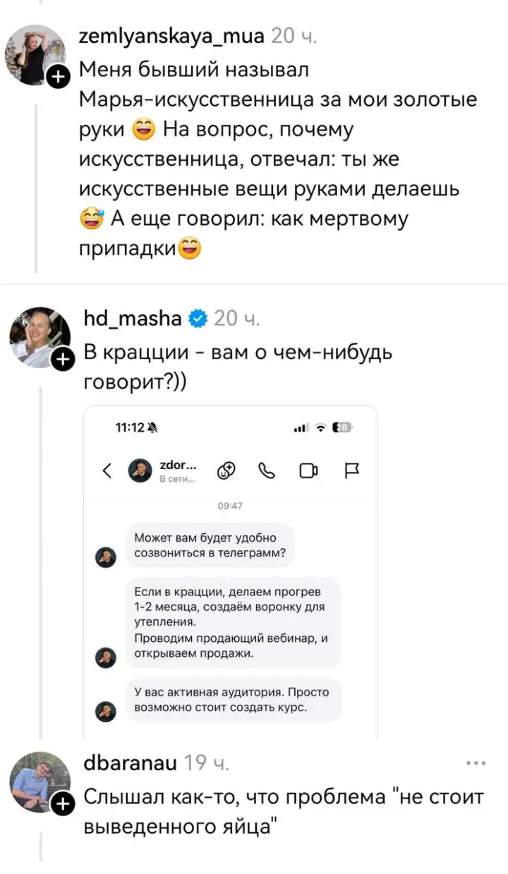Image resolution: width=508 pixels, height=874 pixels.
Task: Open zemlyanskaya_mua's profile via username
Action: [x=171, y=35]
